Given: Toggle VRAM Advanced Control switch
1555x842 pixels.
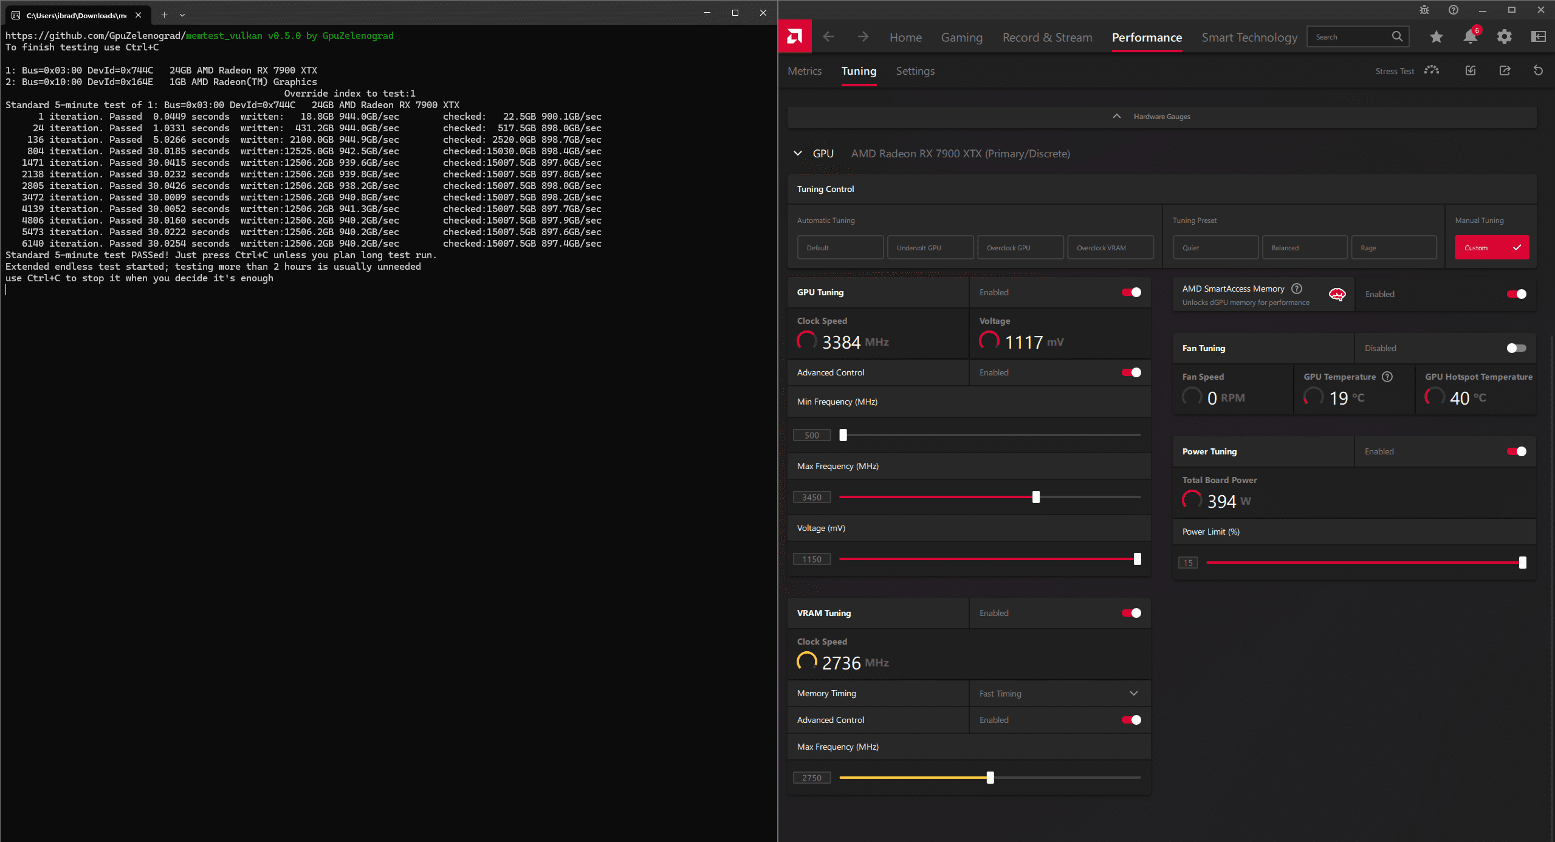Looking at the screenshot, I should [x=1131, y=720].
